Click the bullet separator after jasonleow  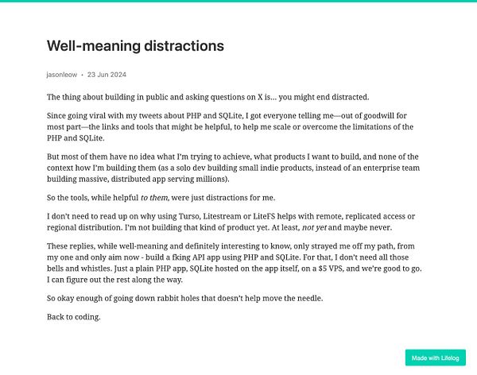(x=82, y=75)
